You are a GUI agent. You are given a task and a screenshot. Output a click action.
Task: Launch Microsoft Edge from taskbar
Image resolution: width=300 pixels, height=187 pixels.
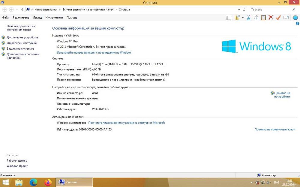33,183
